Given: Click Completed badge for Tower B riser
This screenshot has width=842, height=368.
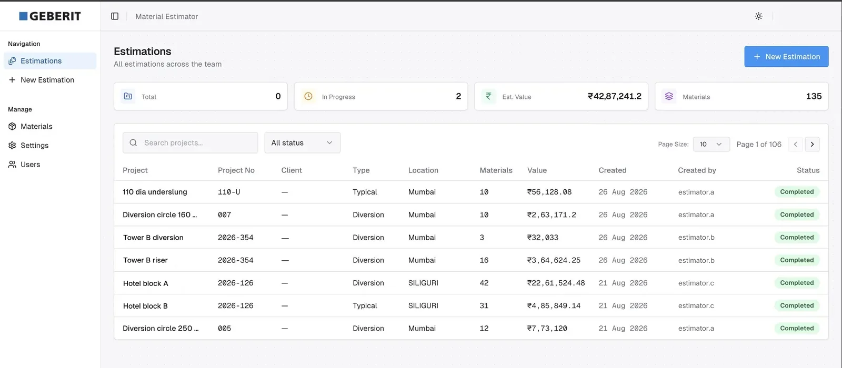Looking at the screenshot, I should pos(797,260).
